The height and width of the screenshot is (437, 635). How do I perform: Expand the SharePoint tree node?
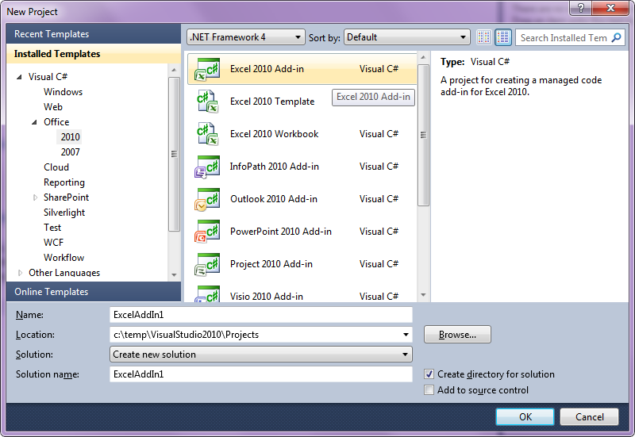[35, 197]
